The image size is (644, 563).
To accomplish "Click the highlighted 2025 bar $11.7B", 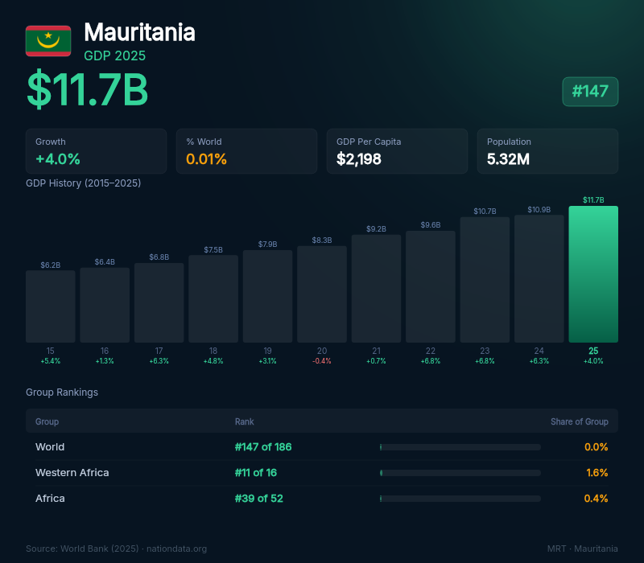I will (593, 274).
